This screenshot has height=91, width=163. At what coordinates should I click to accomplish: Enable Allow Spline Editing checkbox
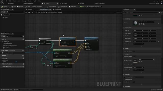[134, 51]
